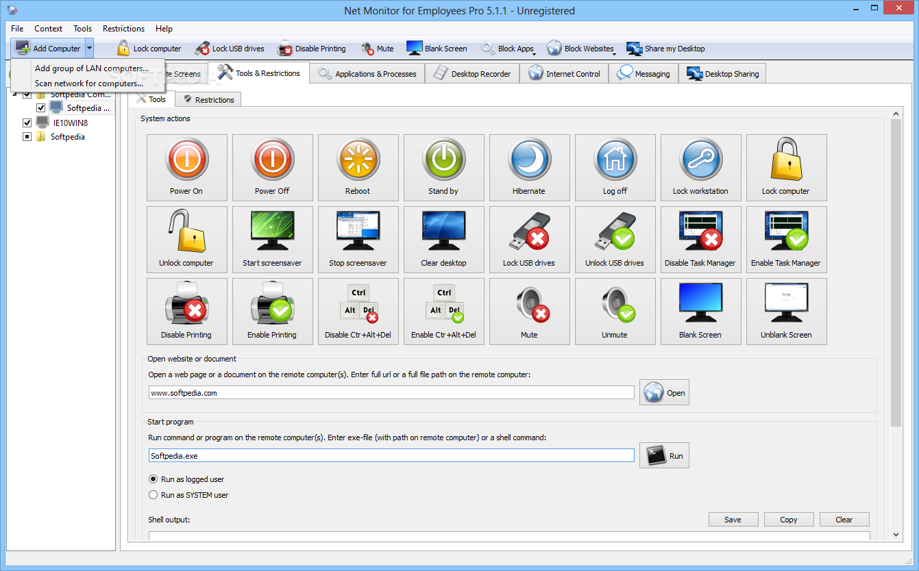Click the Run program button

point(664,456)
